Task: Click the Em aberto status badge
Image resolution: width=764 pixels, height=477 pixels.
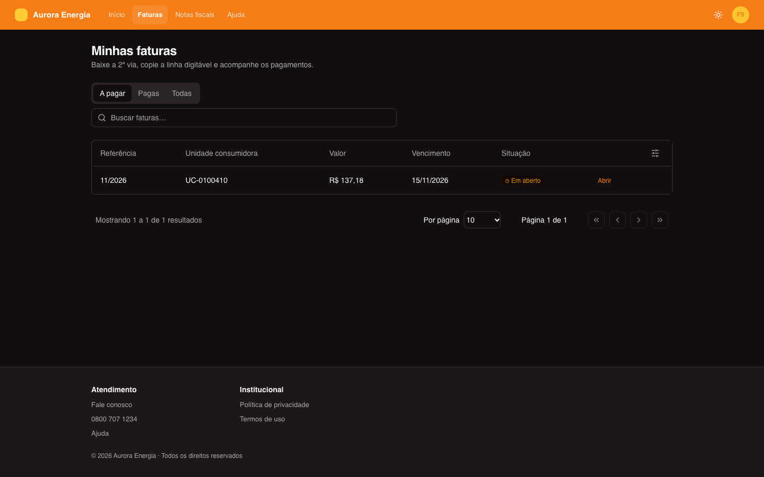Action: 523,181
